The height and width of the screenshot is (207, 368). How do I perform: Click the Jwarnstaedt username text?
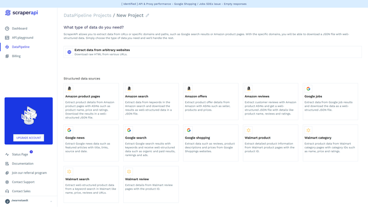(20, 200)
